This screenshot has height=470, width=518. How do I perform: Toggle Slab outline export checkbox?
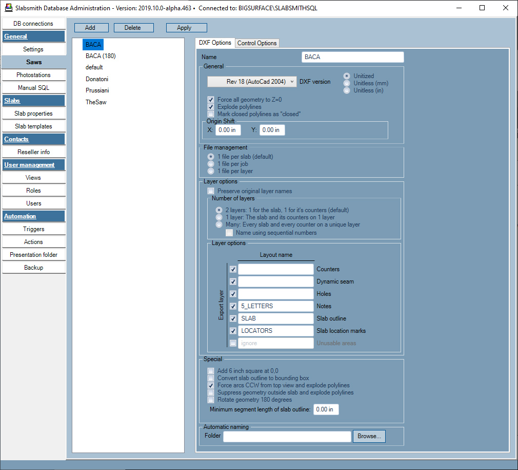pos(233,318)
